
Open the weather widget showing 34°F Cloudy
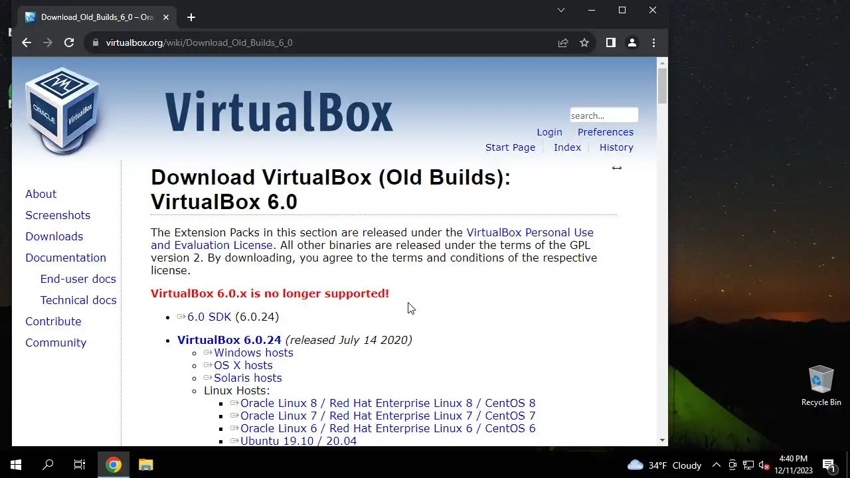[665, 465]
